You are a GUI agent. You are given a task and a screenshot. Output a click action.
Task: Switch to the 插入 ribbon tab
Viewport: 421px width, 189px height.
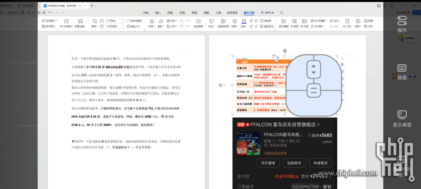tap(158, 13)
